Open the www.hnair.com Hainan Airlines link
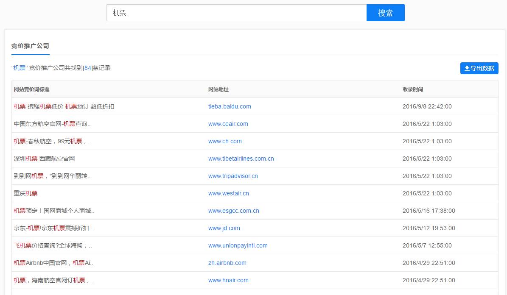507x295 pixels. (x=228, y=280)
